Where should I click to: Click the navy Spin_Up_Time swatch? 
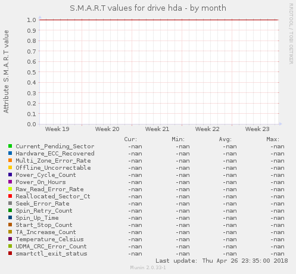click(10, 217)
